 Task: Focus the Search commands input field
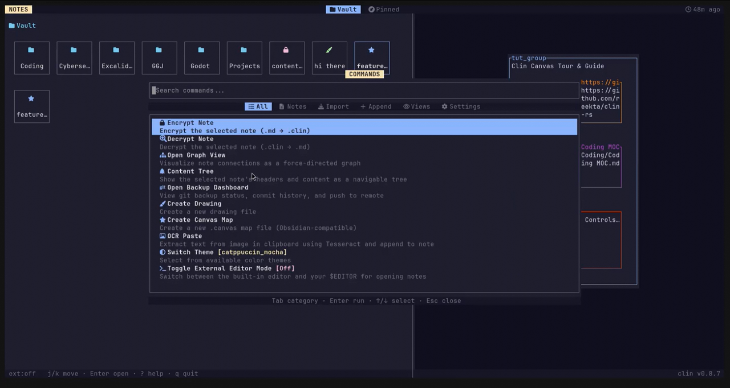click(x=364, y=90)
